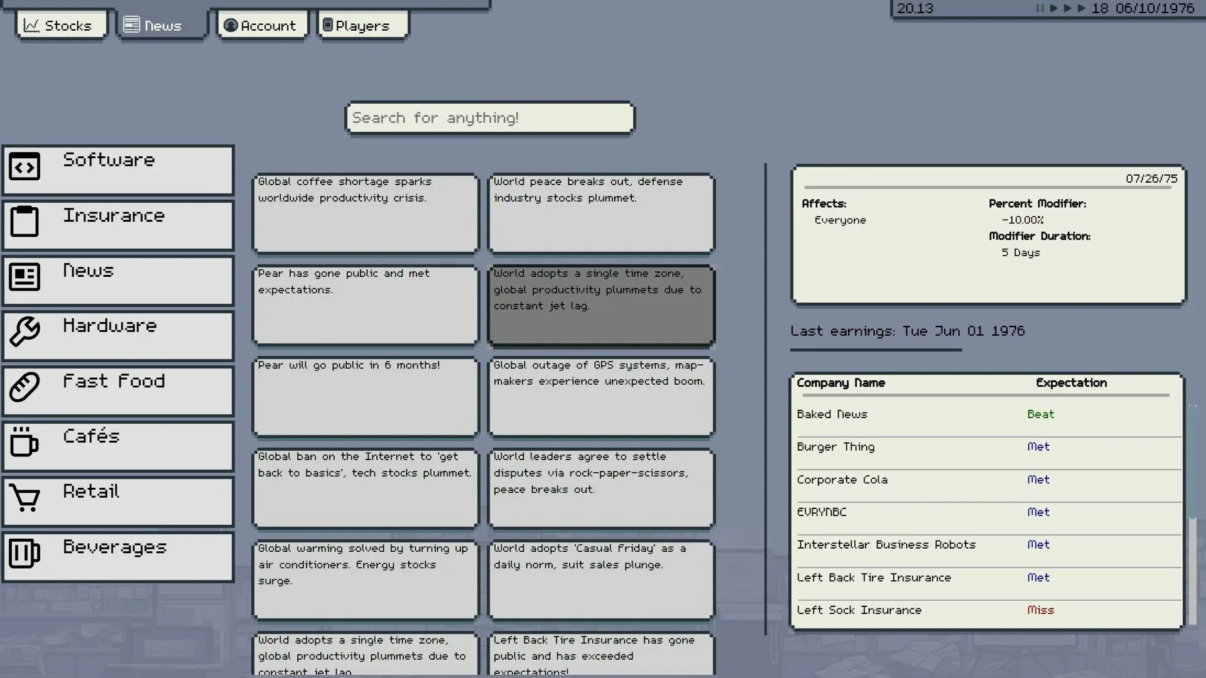Set game speed to third play arrow

tap(1081, 8)
